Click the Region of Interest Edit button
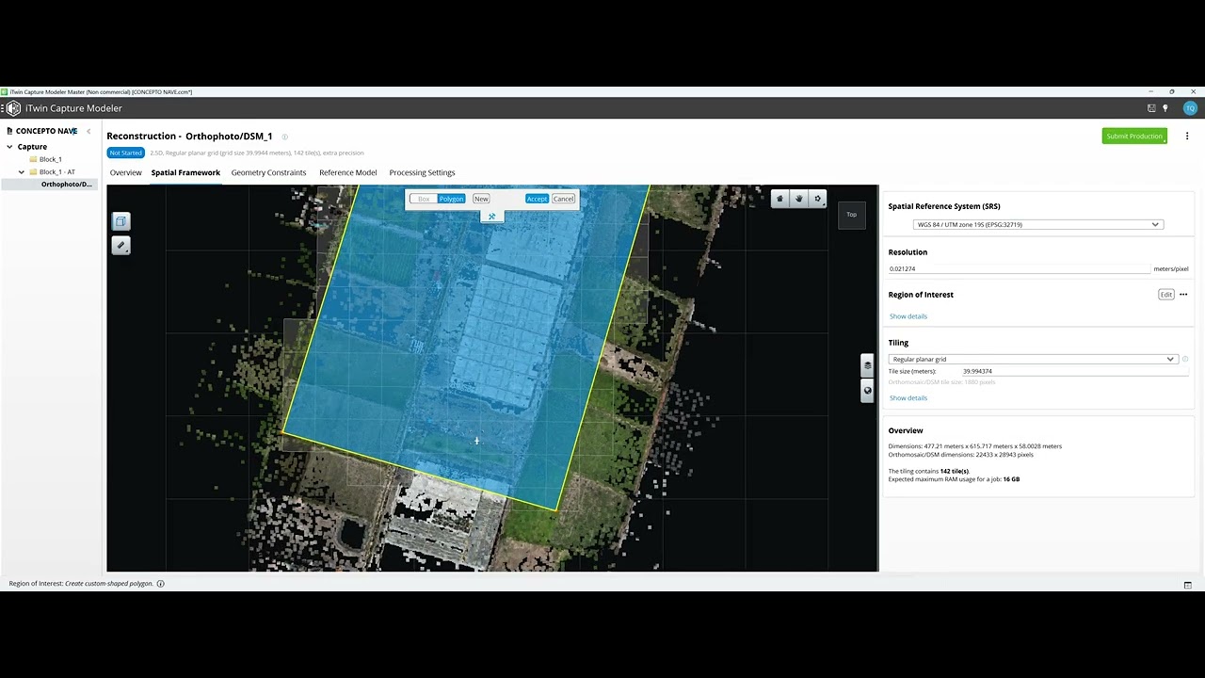This screenshot has width=1205, height=678. click(x=1166, y=295)
